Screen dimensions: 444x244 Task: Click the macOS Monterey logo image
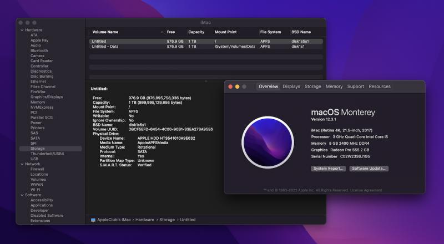(268, 143)
